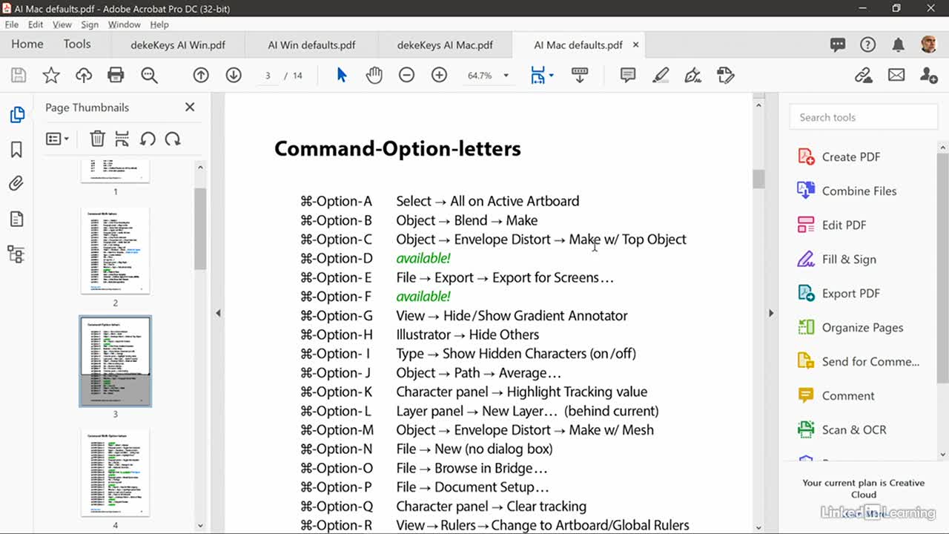Close the AI Mac defaults.pdf tab
This screenshot has height=534, width=949.
coord(635,45)
